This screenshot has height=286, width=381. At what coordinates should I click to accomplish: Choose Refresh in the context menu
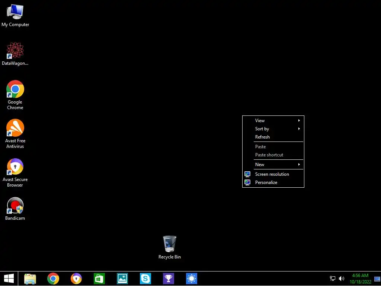273,137
